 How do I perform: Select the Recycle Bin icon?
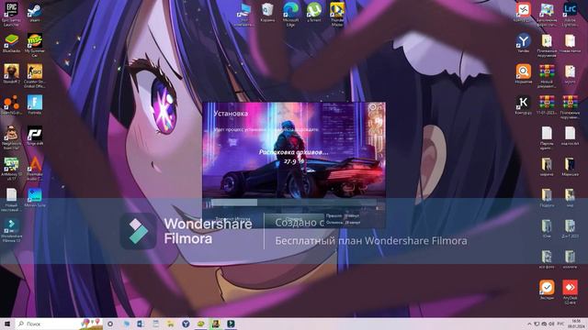(267, 12)
